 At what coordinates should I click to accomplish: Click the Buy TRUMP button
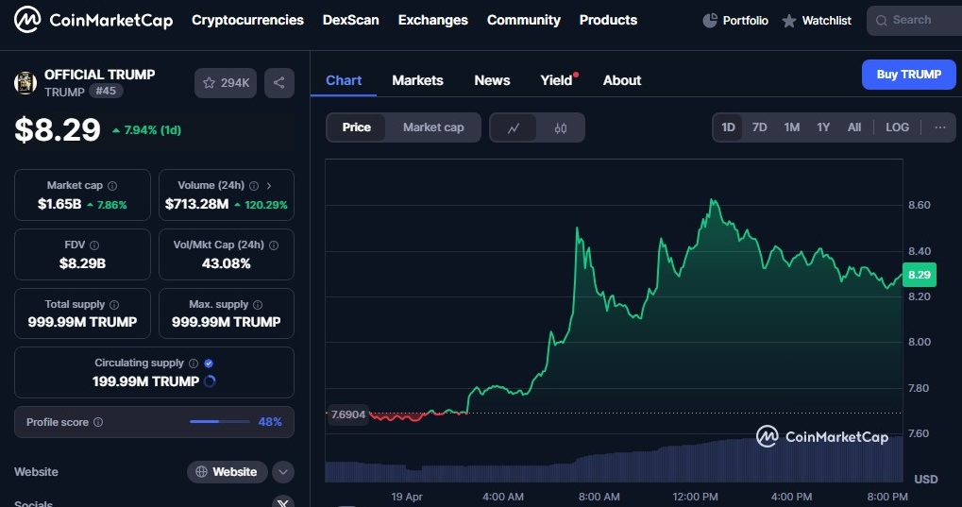pyautogui.click(x=908, y=75)
